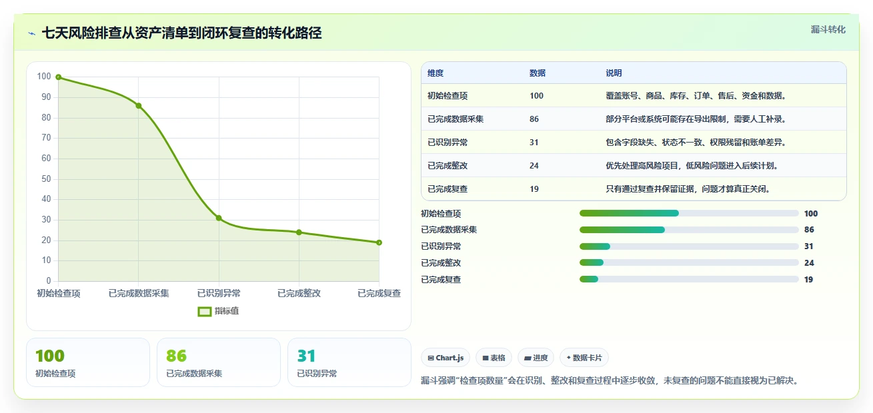Viewport: 873px width, 413px height.
Task: Click the 维度 table column header
Action: click(x=435, y=73)
